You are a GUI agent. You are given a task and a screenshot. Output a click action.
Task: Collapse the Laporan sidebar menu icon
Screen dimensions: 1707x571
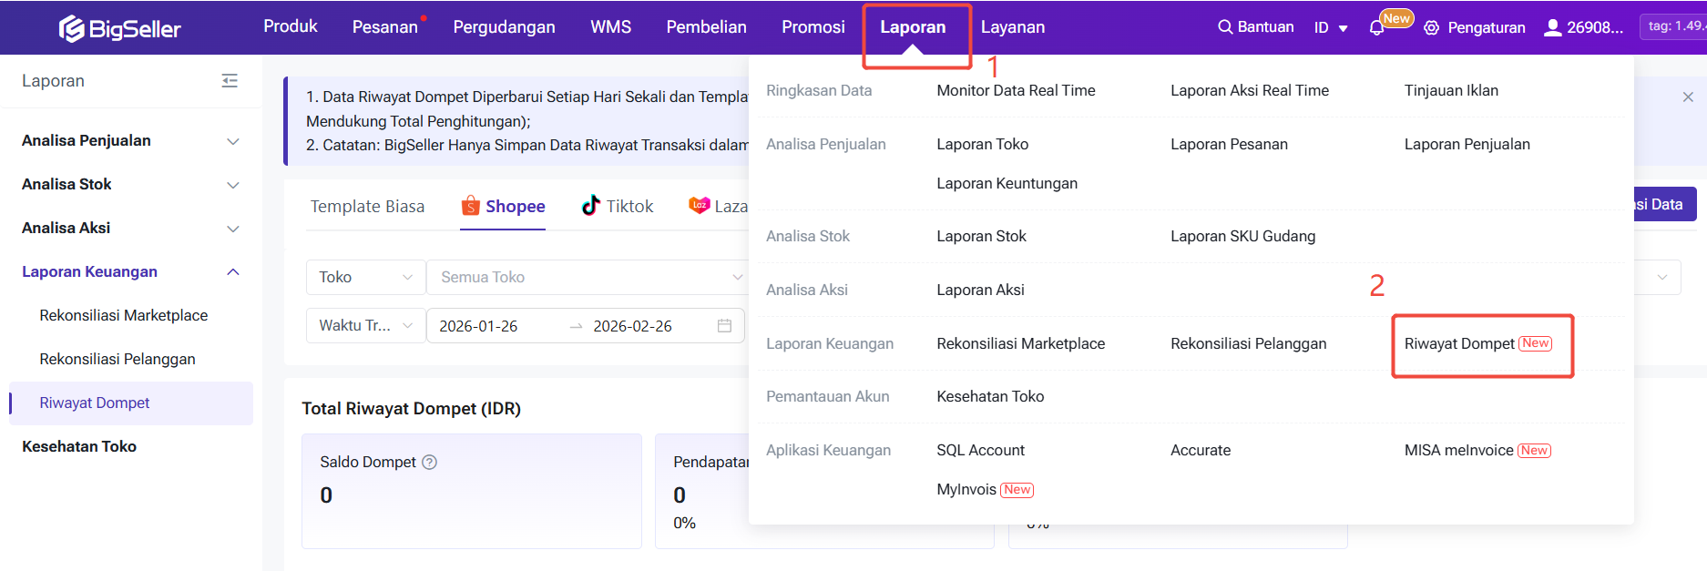point(230,81)
